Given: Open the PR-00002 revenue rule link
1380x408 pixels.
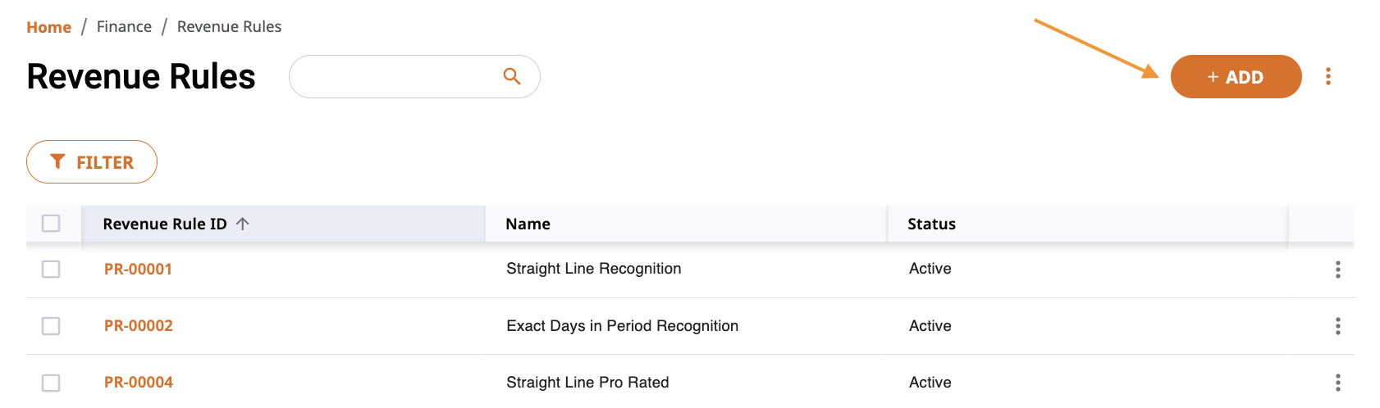Looking at the screenshot, I should tap(139, 325).
